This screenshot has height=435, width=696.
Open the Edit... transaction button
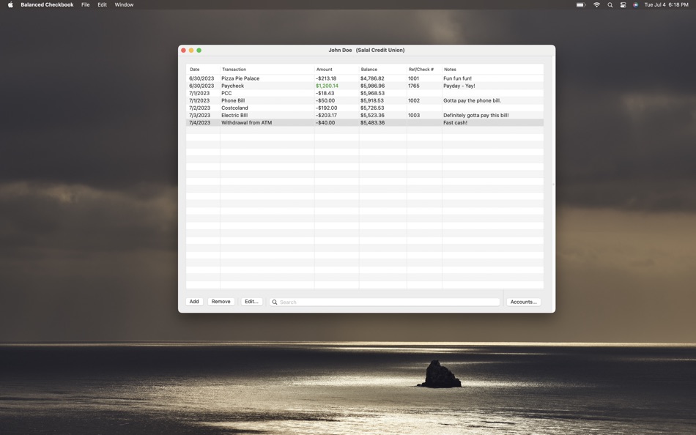tap(251, 302)
